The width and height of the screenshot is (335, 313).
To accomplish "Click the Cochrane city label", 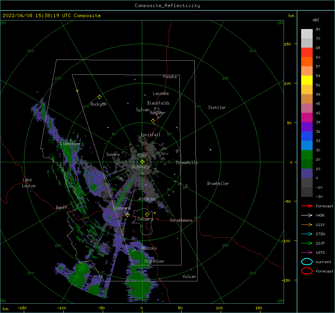I will pos(122,208).
